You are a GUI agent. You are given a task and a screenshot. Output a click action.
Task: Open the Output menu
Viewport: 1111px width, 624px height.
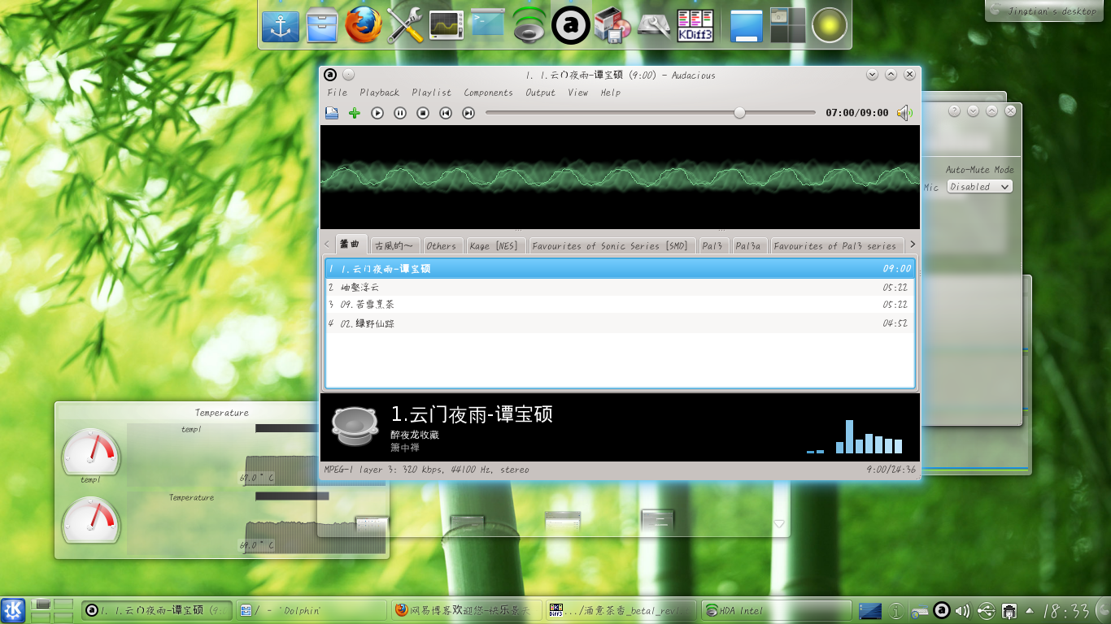[x=540, y=93]
